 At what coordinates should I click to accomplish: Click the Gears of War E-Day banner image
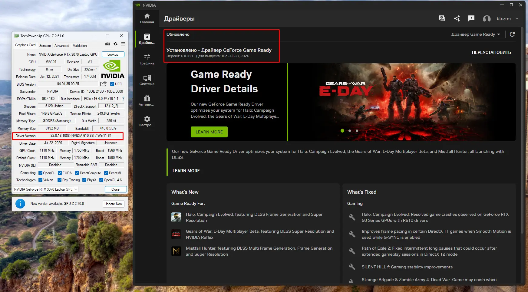(402, 102)
